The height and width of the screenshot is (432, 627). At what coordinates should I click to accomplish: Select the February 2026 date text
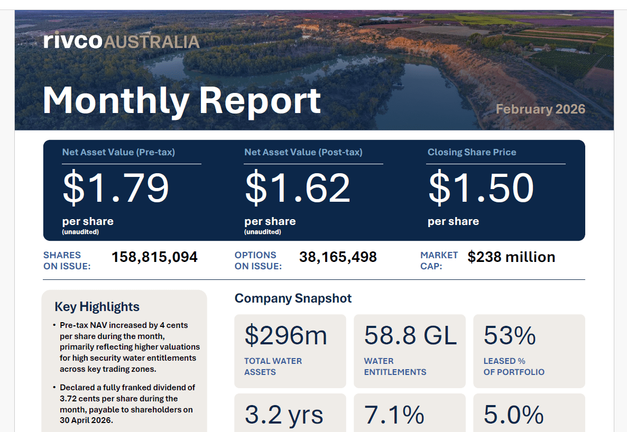tap(540, 109)
